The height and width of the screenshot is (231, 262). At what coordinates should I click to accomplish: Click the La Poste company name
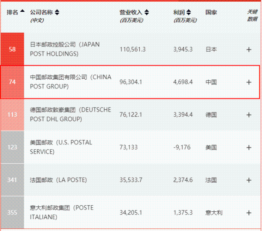click(x=58, y=180)
